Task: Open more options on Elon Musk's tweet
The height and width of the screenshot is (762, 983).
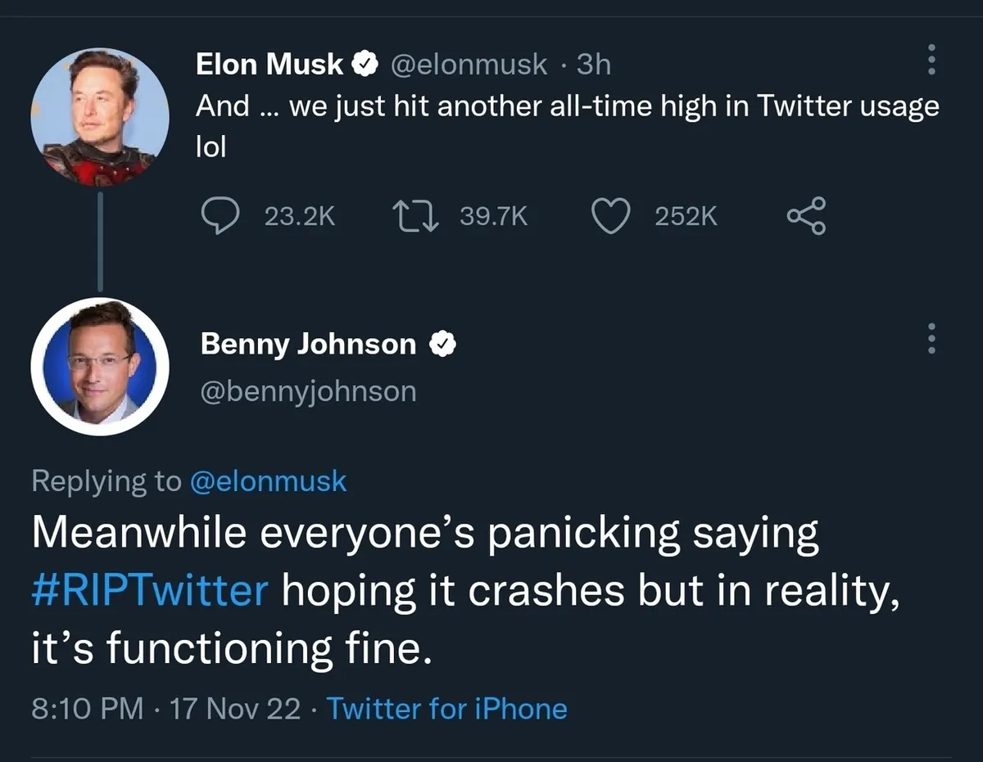Action: (x=930, y=59)
